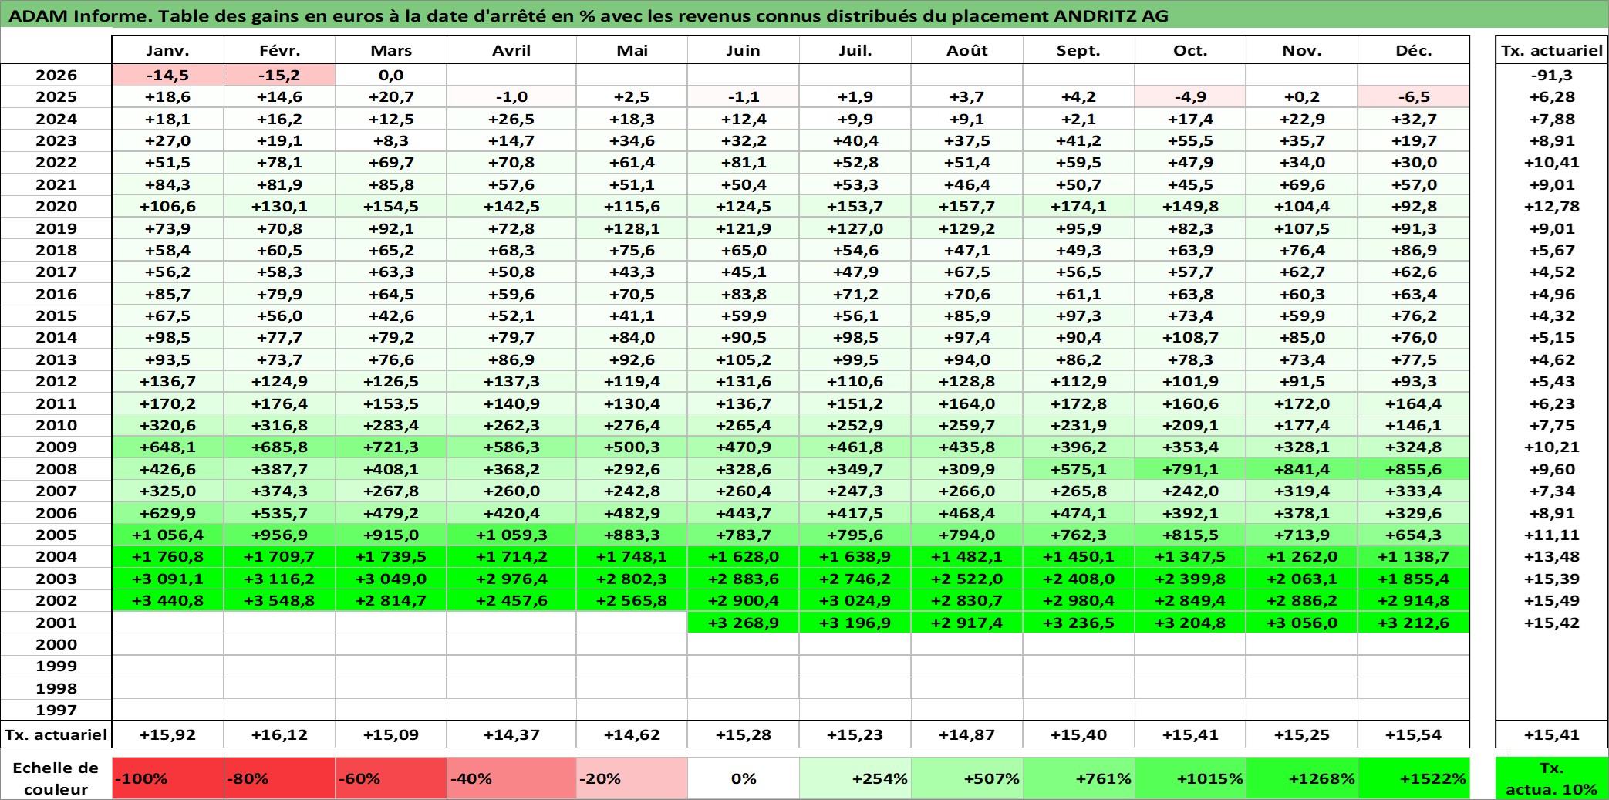Click the +81,1 cell in June 2022
The height and width of the screenshot is (800, 1609).
pos(743,162)
